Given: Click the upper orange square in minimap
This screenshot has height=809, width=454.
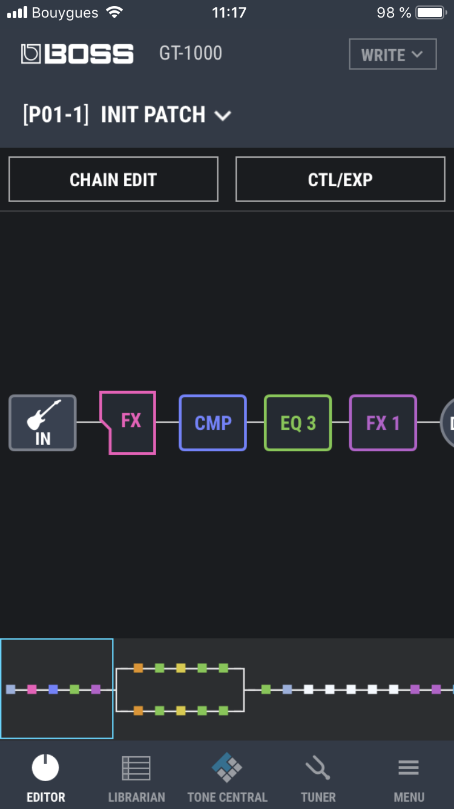Looking at the screenshot, I should (x=138, y=668).
